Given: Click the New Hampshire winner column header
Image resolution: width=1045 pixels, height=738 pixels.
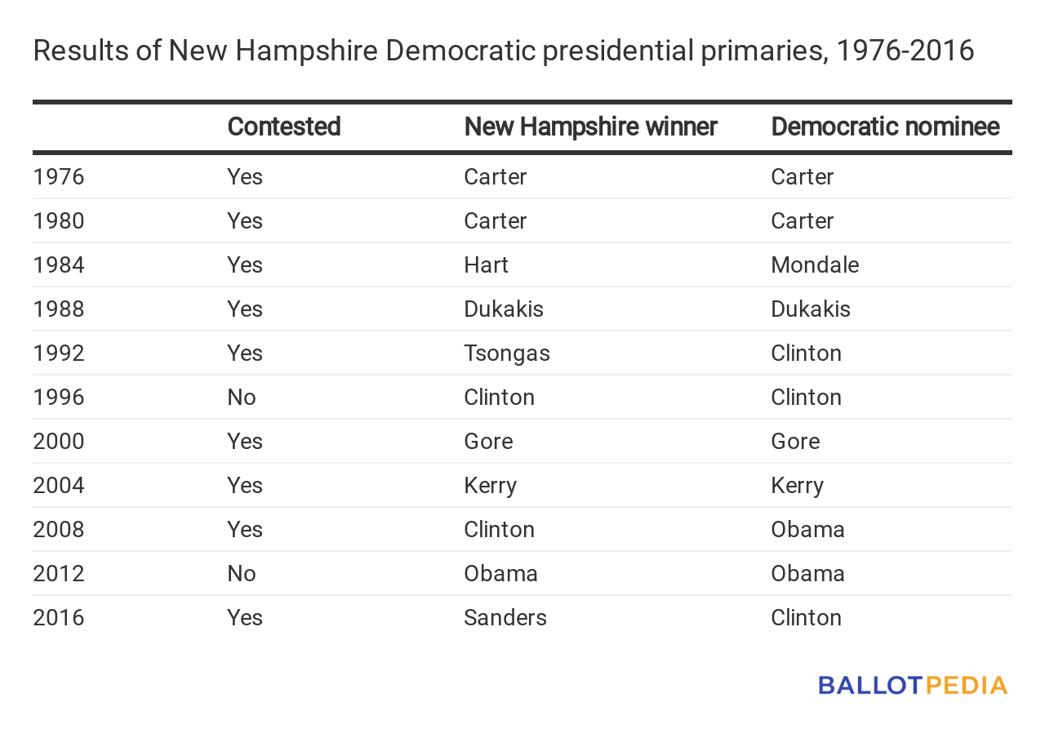Looking at the screenshot, I should [590, 127].
